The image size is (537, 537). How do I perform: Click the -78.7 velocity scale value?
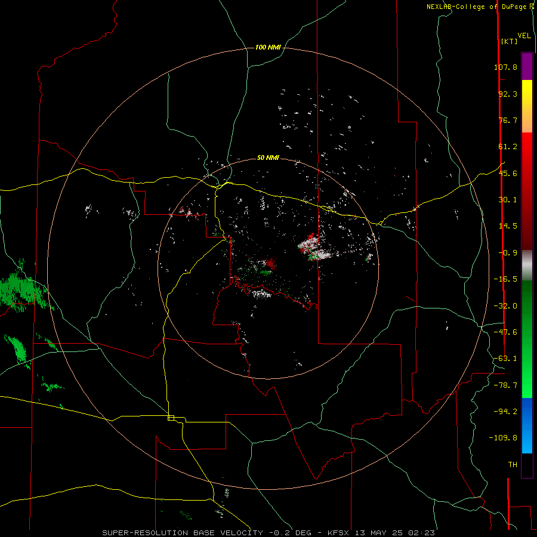(x=505, y=385)
